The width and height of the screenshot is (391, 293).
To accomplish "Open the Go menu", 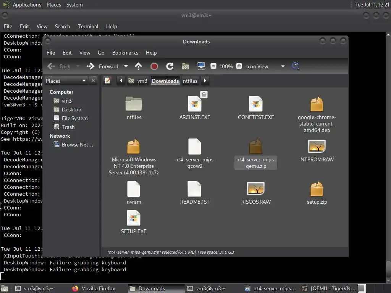I will pyautogui.click(x=101, y=53).
